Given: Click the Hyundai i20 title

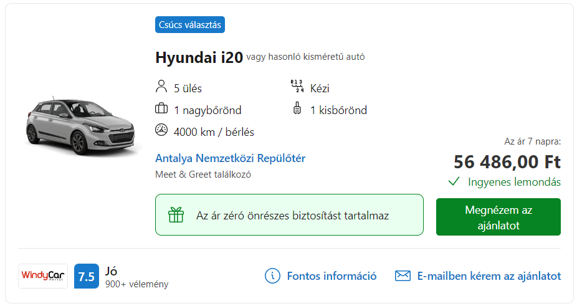Looking at the screenshot, I should tap(199, 57).
